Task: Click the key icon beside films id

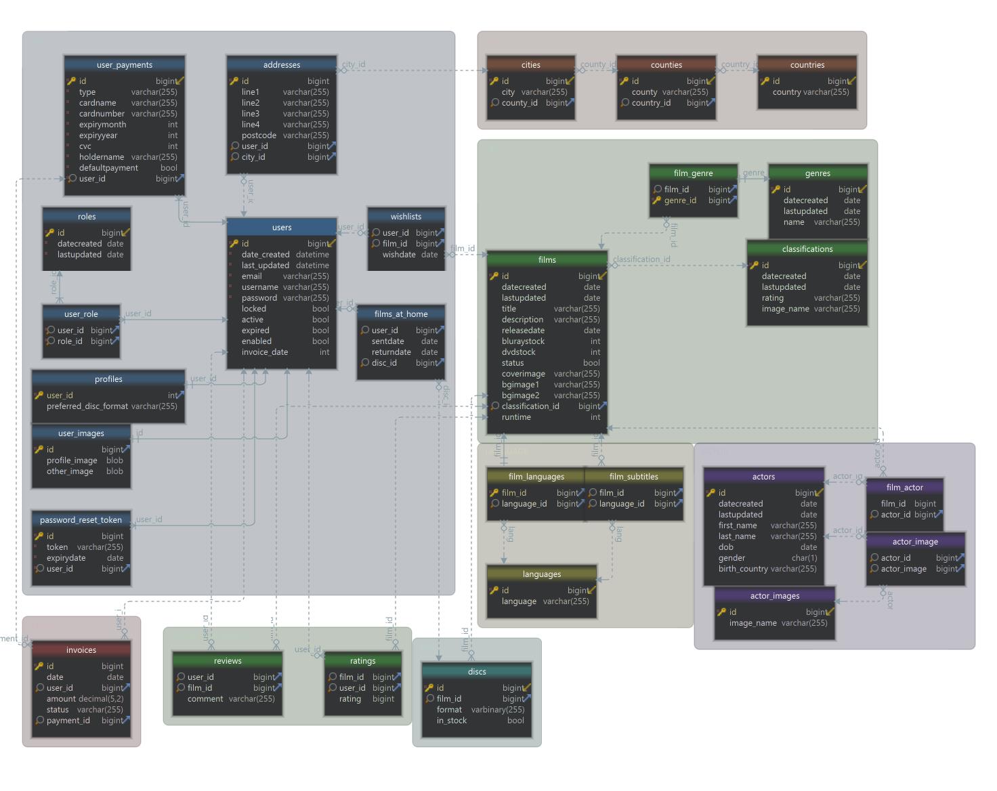Action: coord(494,276)
